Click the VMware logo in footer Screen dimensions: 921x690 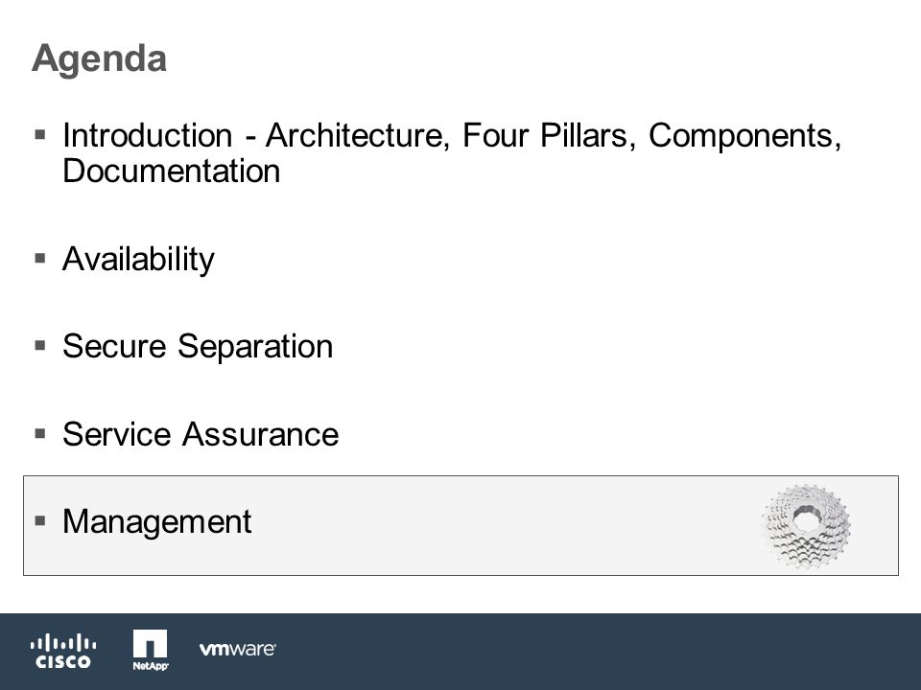(x=237, y=649)
